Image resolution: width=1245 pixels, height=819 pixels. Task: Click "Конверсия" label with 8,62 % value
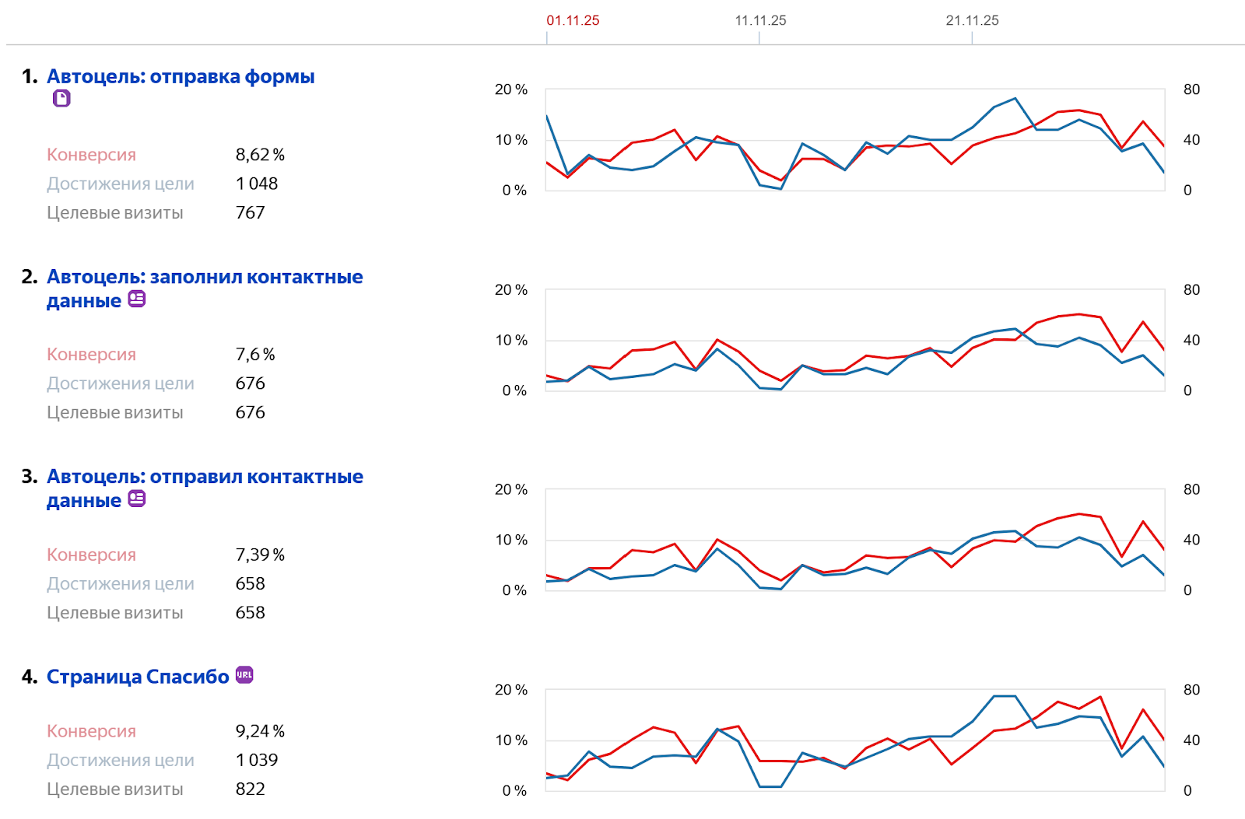tap(91, 155)
